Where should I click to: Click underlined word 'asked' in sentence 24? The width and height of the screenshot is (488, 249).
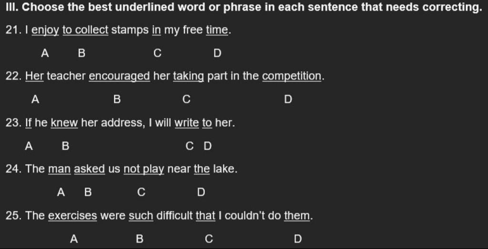point(89,169)
